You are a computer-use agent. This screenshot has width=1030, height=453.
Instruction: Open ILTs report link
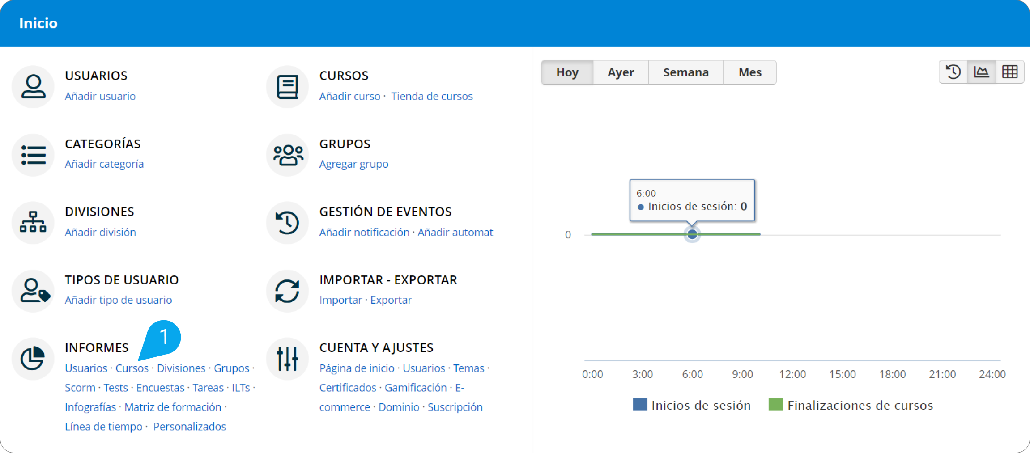click(241, 388)
